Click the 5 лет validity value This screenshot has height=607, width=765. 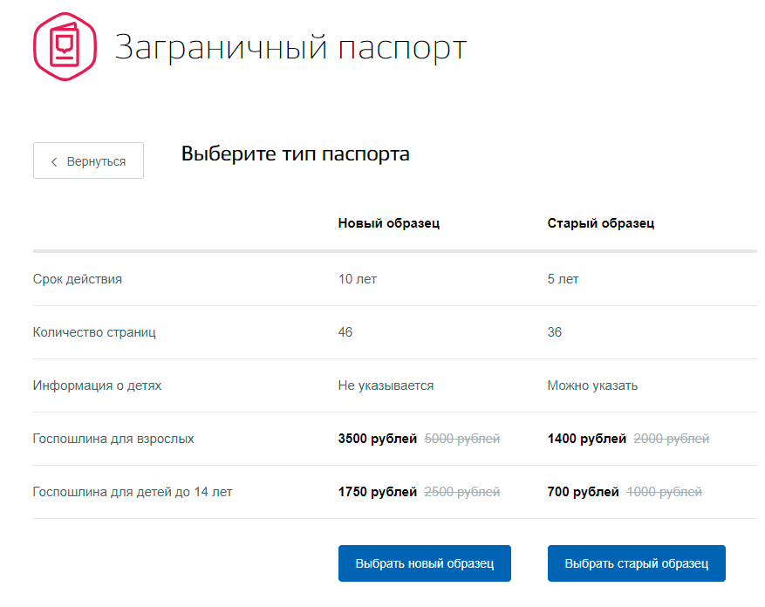[563, 280]
